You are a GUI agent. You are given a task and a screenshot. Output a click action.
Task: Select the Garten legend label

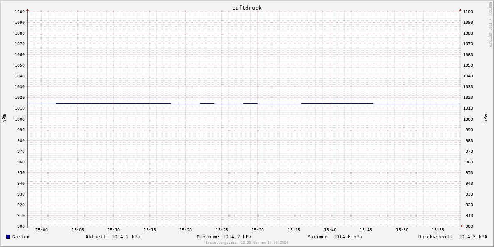(21, 237)
